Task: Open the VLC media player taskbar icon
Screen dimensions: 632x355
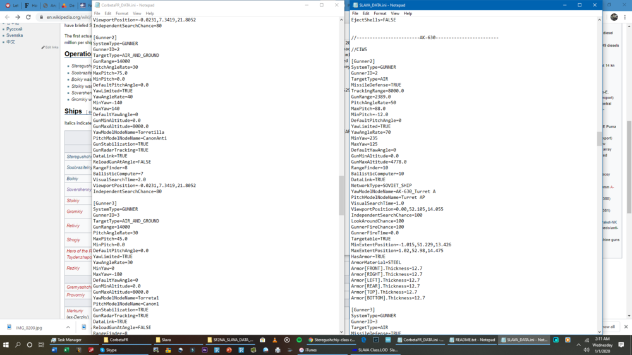Action: [x=274, y=340]
